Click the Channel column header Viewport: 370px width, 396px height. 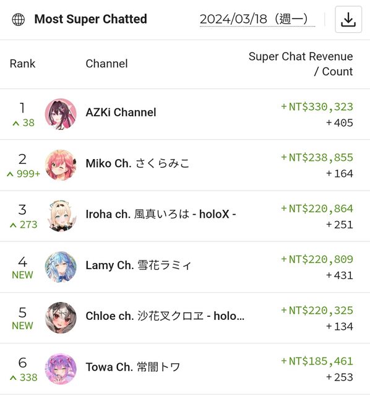coord(106,64)
